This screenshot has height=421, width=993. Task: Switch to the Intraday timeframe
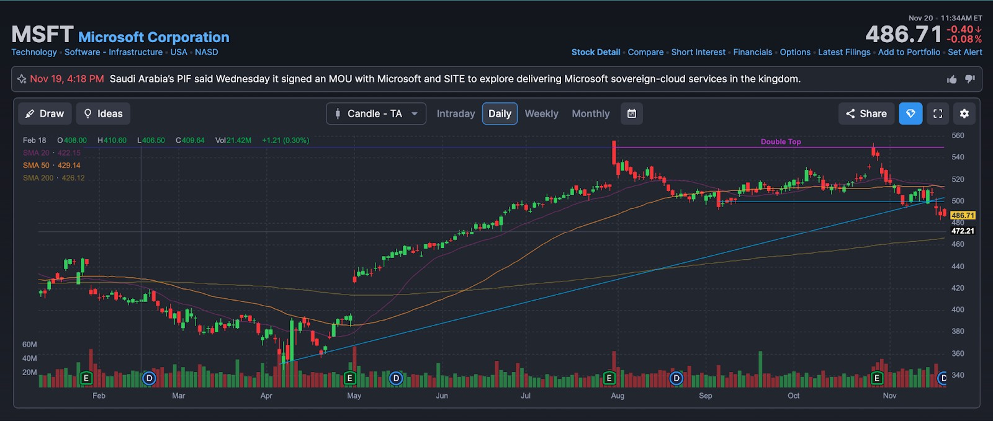click(x=456, y=113)
